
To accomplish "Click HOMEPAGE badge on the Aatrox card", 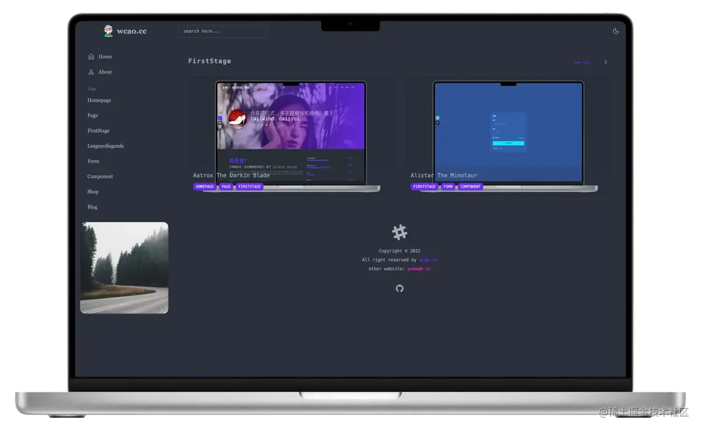I will (x=205, y=186).
